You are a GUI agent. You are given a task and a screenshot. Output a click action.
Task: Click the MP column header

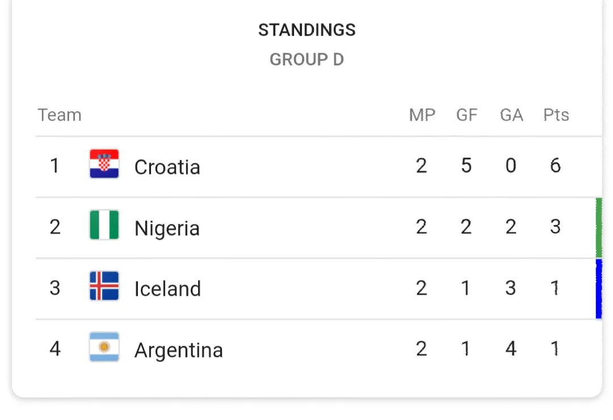tap(422, 114)
